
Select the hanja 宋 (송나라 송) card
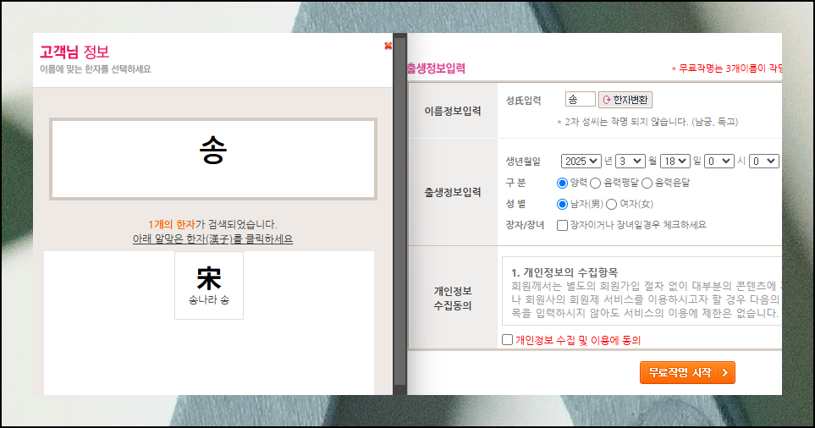[x=209, y=285]
